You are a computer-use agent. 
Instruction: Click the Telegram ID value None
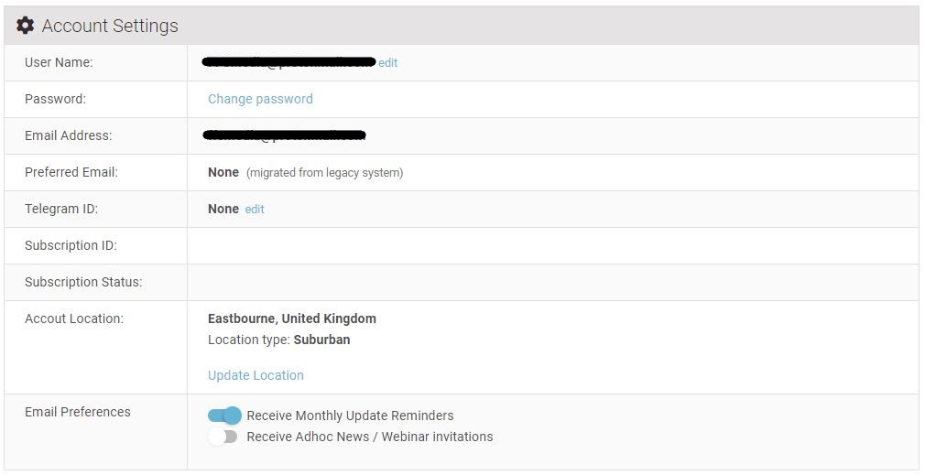(223, 210)
